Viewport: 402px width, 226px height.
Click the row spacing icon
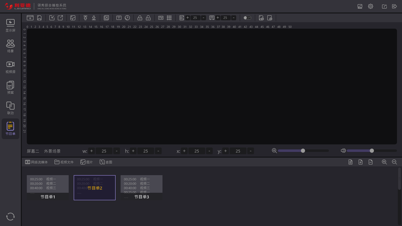(x=182, y=18)
